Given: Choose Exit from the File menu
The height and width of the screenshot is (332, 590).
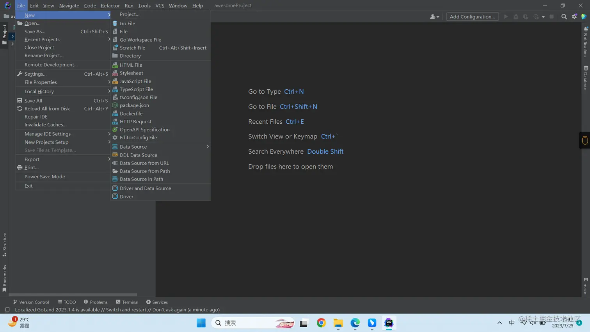Looking at the screenshot, I should point(63,186).
